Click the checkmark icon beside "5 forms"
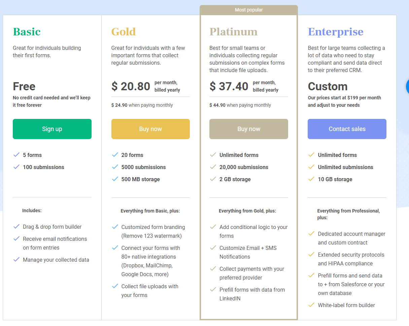The height and width of the screenshot is (326, 409). (16, 155)
